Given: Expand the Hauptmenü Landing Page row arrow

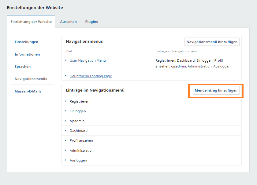Looking at the screenshot, I should coord(65,76).
